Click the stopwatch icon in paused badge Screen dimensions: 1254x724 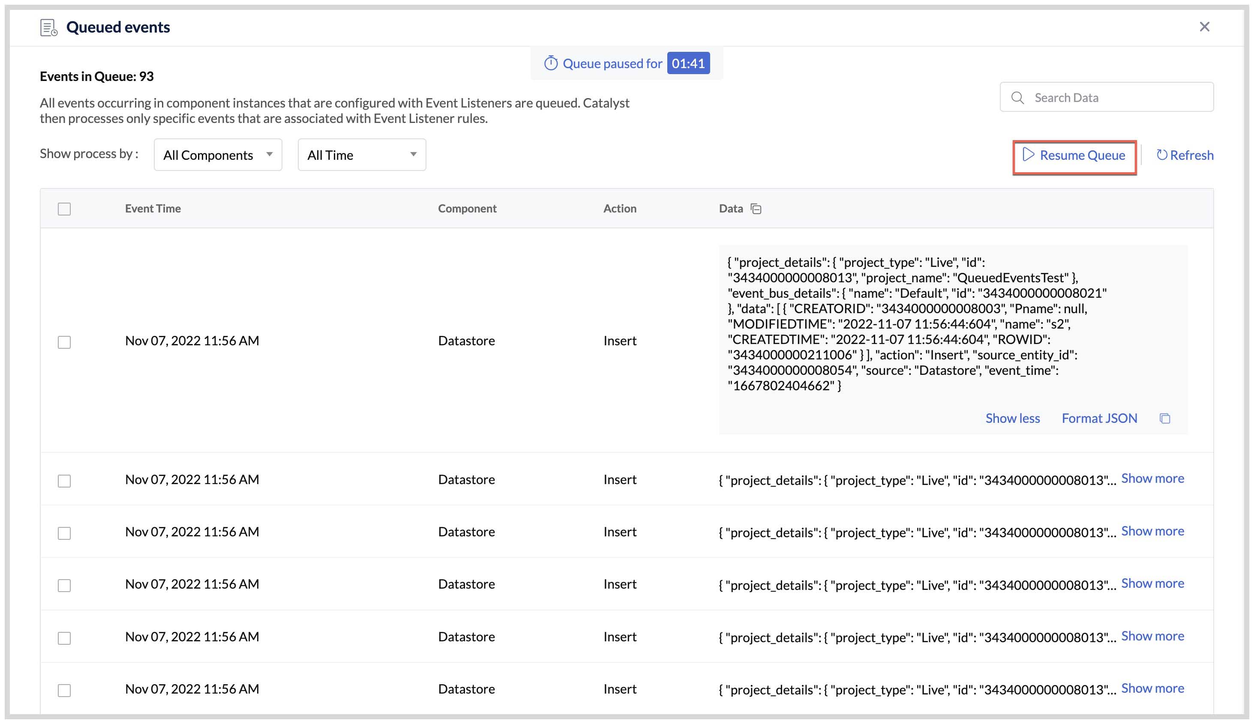pos(550,63)
